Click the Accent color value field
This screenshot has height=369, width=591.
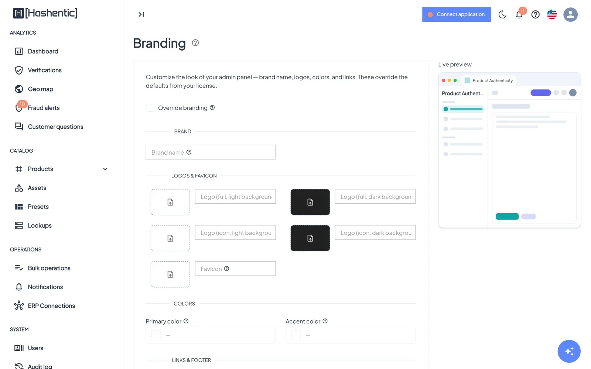[x=351, y=335]
